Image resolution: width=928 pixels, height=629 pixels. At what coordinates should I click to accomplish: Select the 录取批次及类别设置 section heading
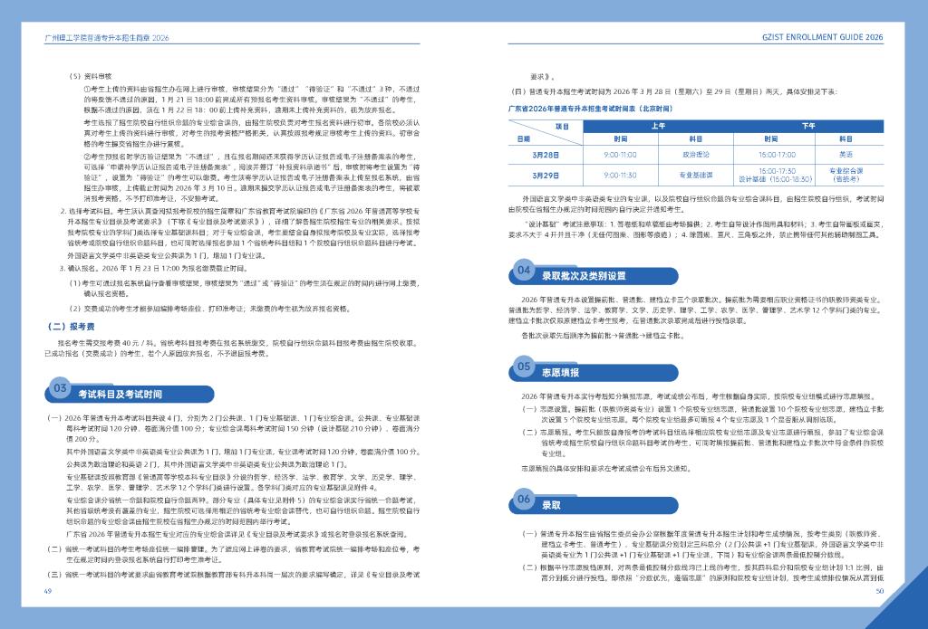pos(584,274)
